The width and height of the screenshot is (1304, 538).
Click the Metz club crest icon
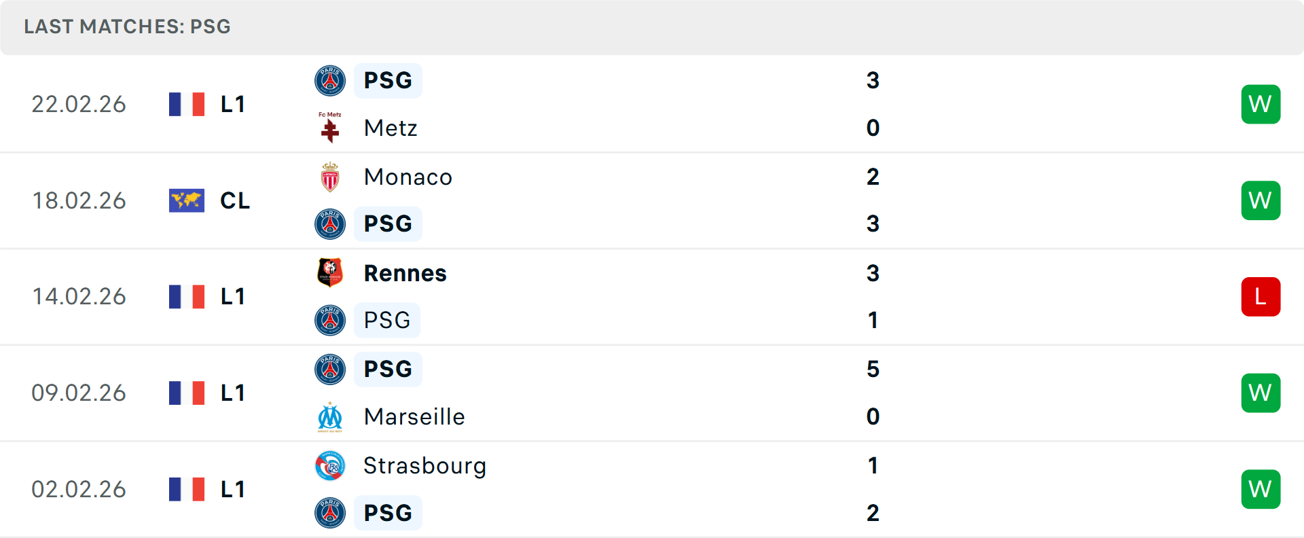coord(330,128)
